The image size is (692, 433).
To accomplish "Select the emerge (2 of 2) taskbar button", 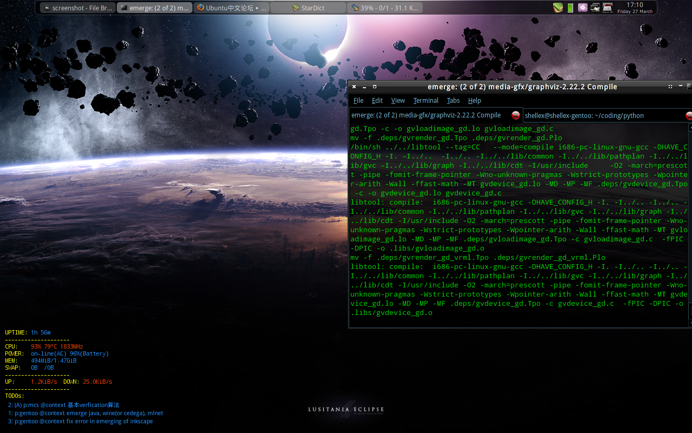I will pos(155,8).
